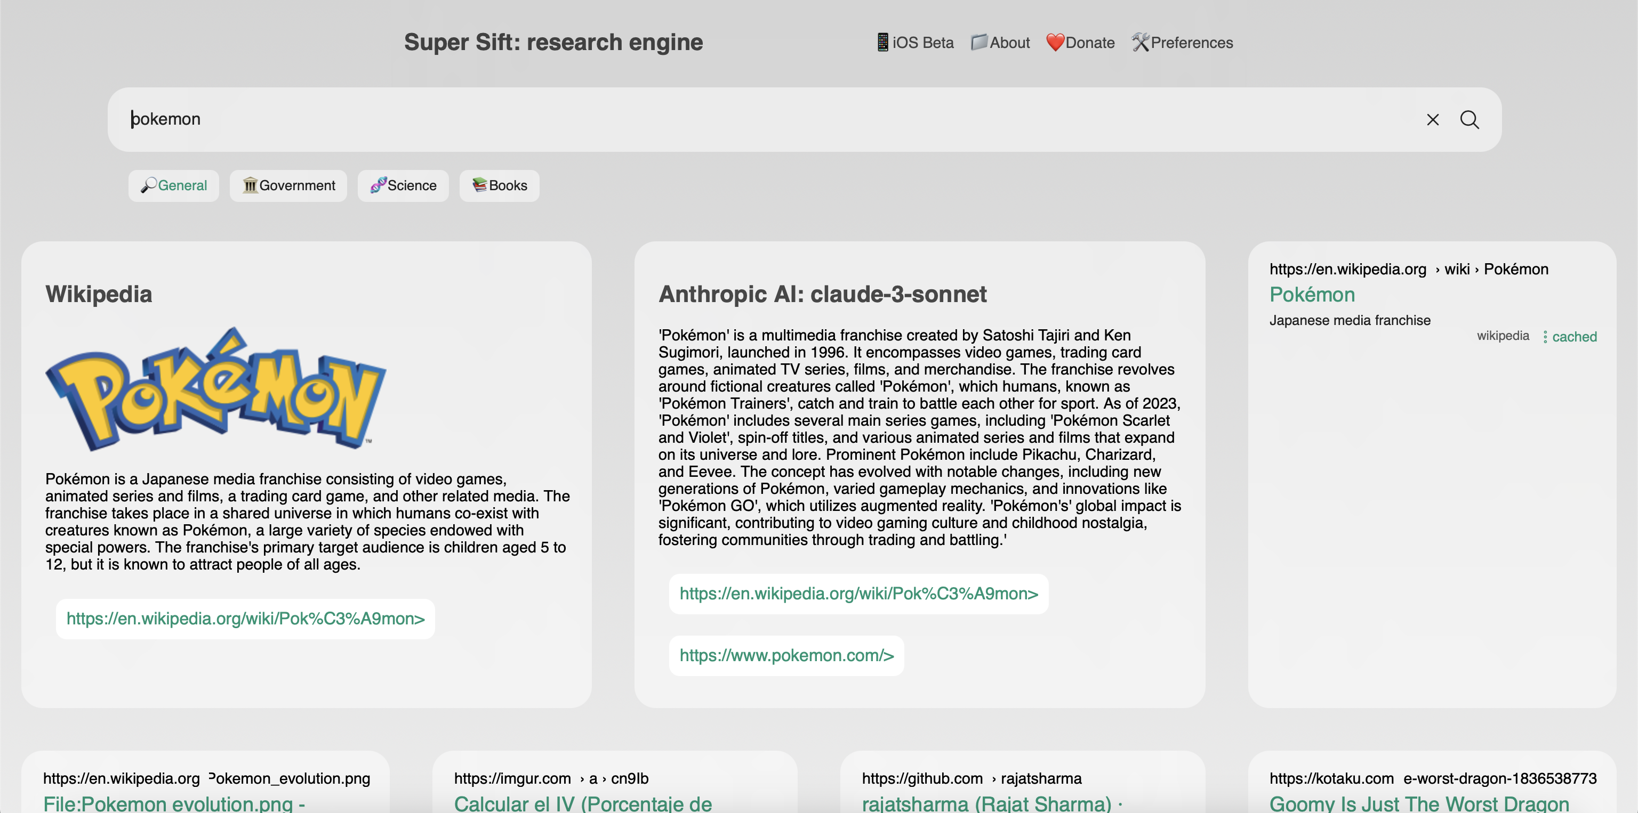Click the https://github.com › rajatsharma URL
Viewport: 1638px width, 813px height.
tap(971, 779)
